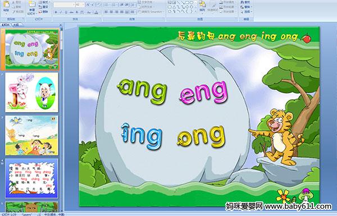Center the paragraph text

(111, 12)
